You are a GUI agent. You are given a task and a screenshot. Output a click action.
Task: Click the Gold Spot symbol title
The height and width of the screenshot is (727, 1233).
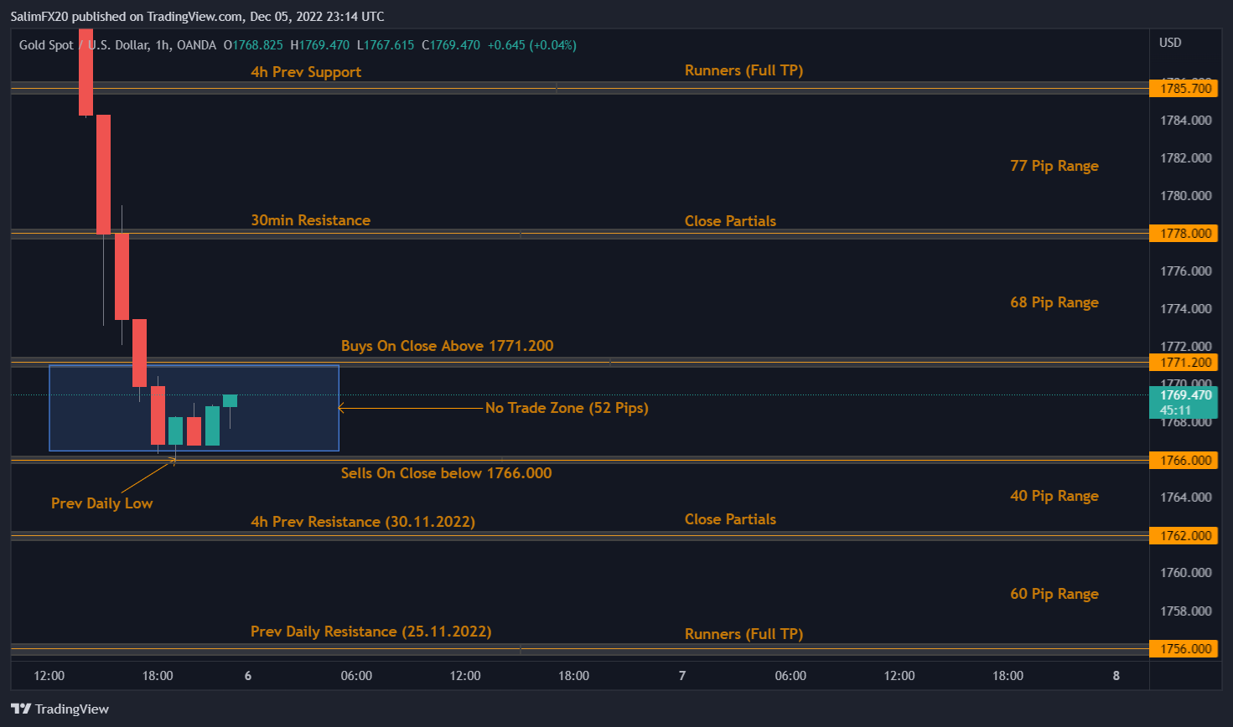pyautogui.click(x=46, y=45)
